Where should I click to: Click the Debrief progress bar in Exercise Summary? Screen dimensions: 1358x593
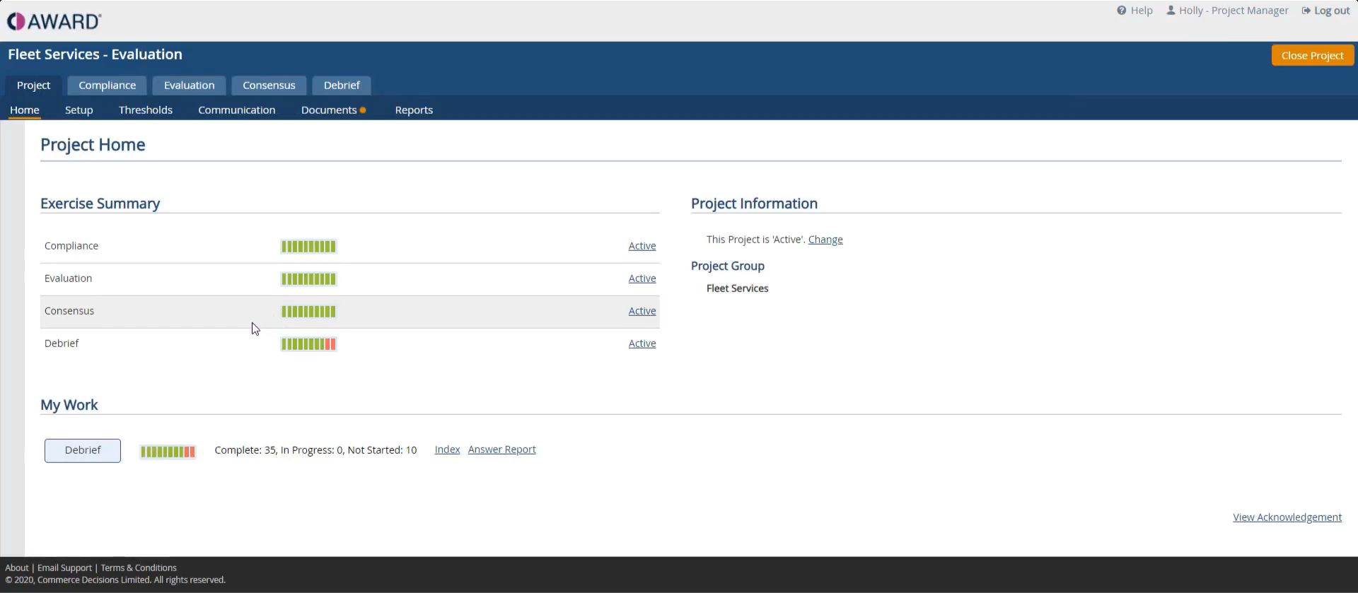coord(308,344)
